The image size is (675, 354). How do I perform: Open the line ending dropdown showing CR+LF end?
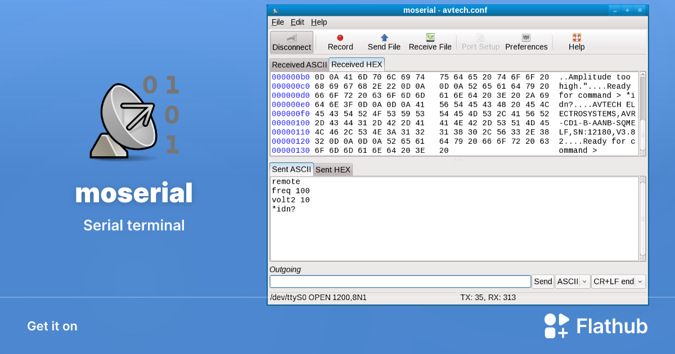[618, 281]
